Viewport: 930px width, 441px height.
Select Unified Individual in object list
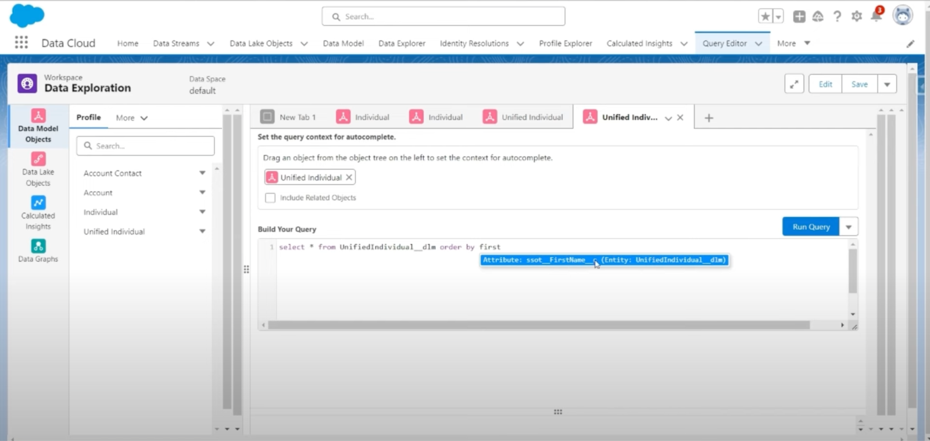pos(114,231)
